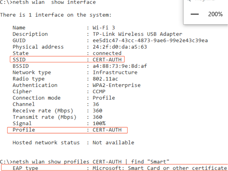The image size is (228, 171).
Task: Click the 'Infrastructure' network type value
Action: click(x=115, y=72)
